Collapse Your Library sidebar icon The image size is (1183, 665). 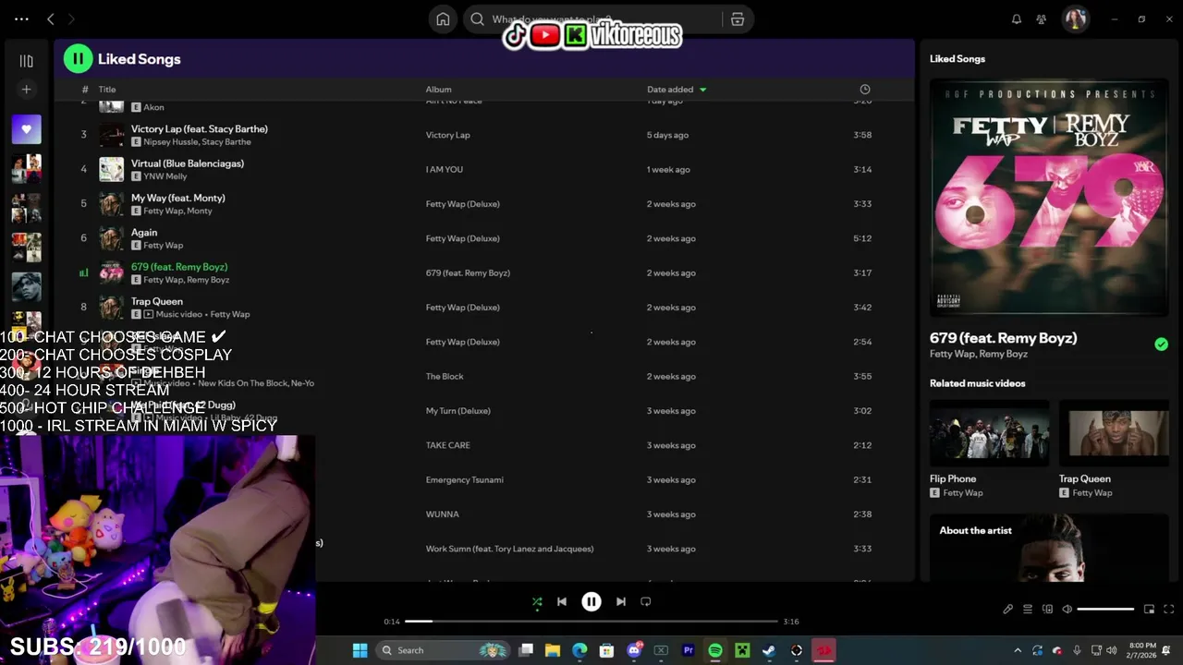(26, 61)
